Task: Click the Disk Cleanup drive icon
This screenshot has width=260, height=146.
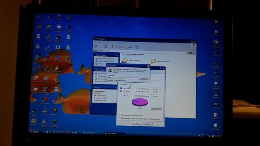Action: 110,70
